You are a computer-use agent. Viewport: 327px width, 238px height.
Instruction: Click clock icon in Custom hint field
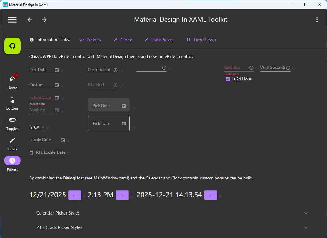(115, 70)
